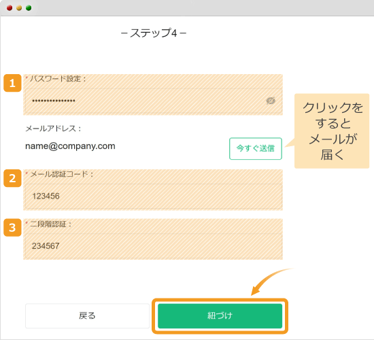Maximize window with the green button

click(x=29, y=8)
